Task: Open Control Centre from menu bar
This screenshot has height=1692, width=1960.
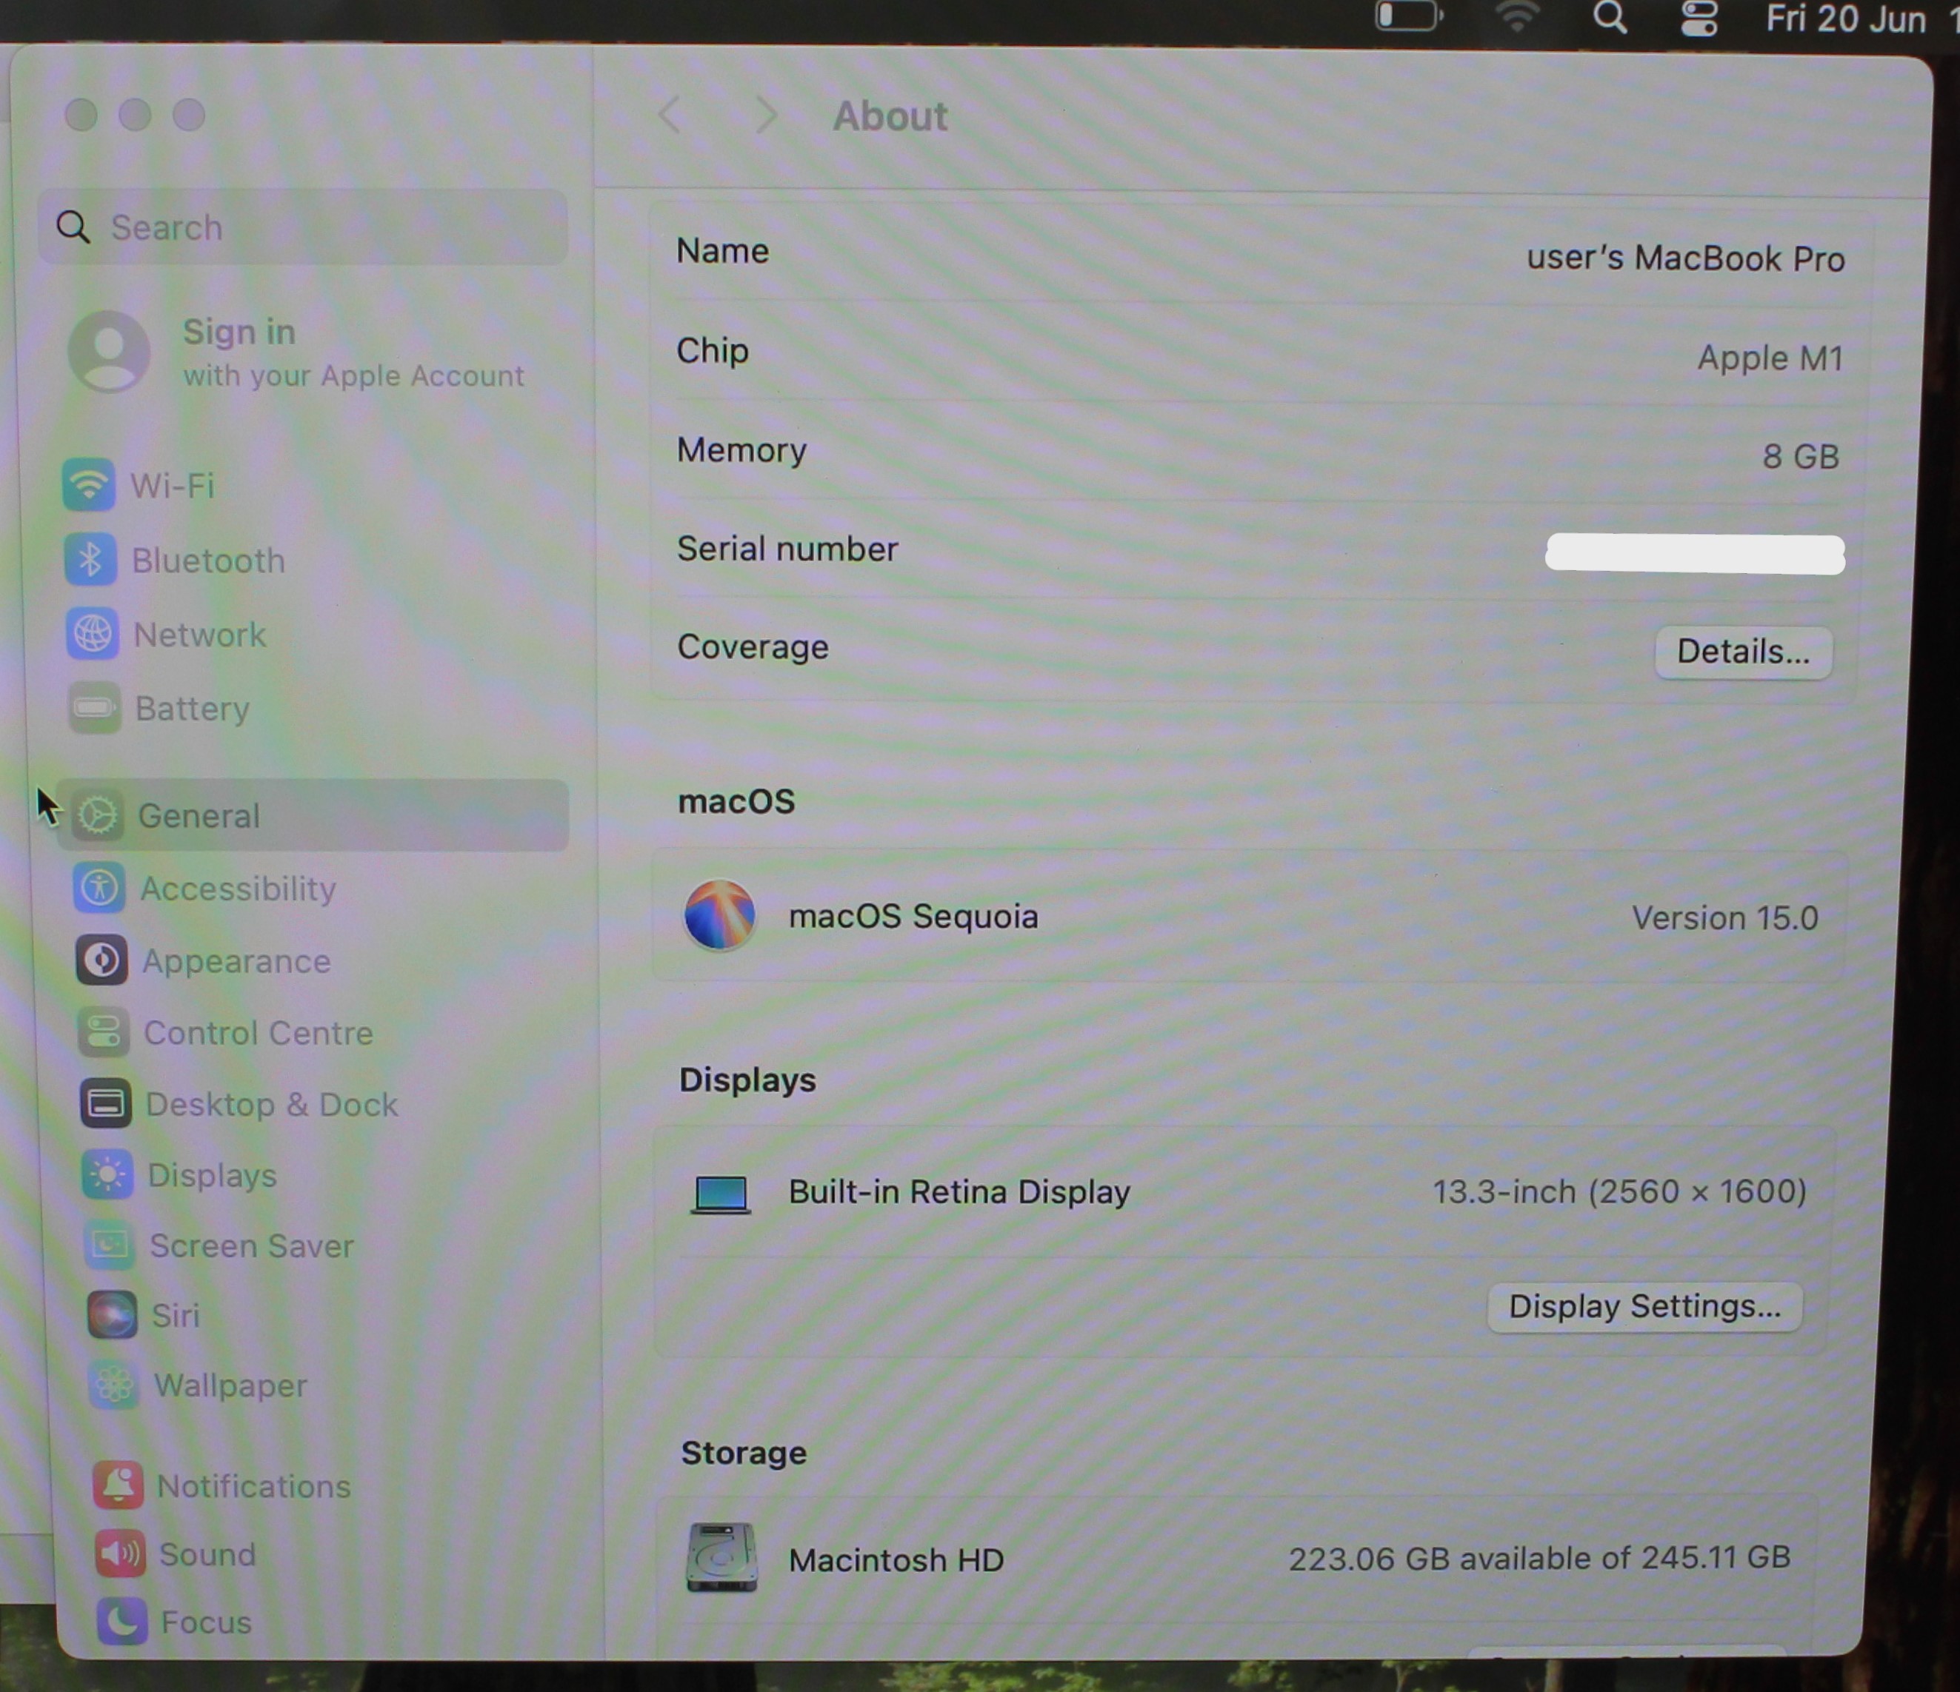Action: (x=1699, y=18)
